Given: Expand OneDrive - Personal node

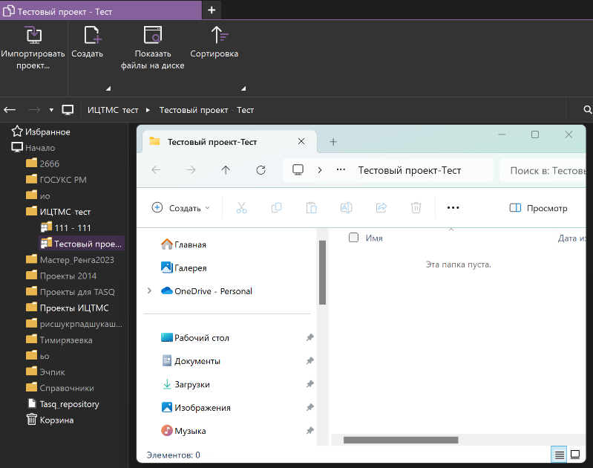Looking at the screenshot, I should point(149,290).
